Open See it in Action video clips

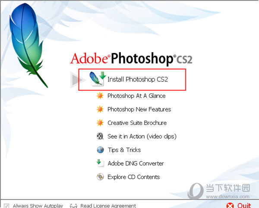(x=142, y=137)
